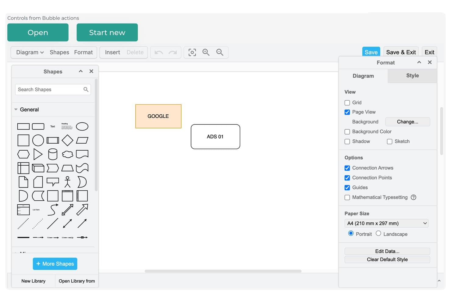Uncheck Connection Arrows option
This screenshot has width=451, height=301.
pyautogui.click(x=347, y=168)
